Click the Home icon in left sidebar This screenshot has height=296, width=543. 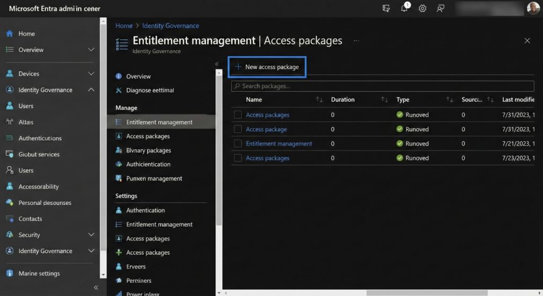[10, 33]
